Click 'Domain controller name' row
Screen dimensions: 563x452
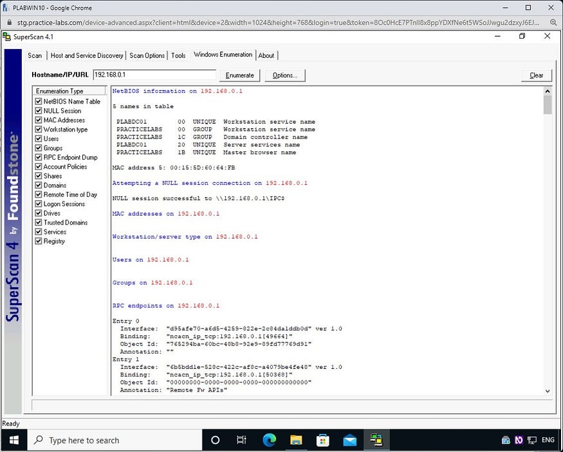[x=212, y=137]
